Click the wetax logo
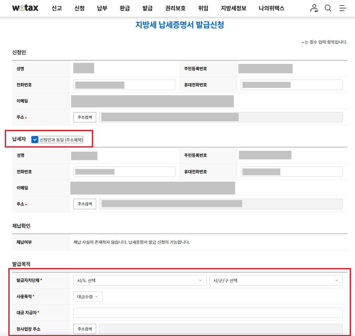 click(x=24, y=8)
